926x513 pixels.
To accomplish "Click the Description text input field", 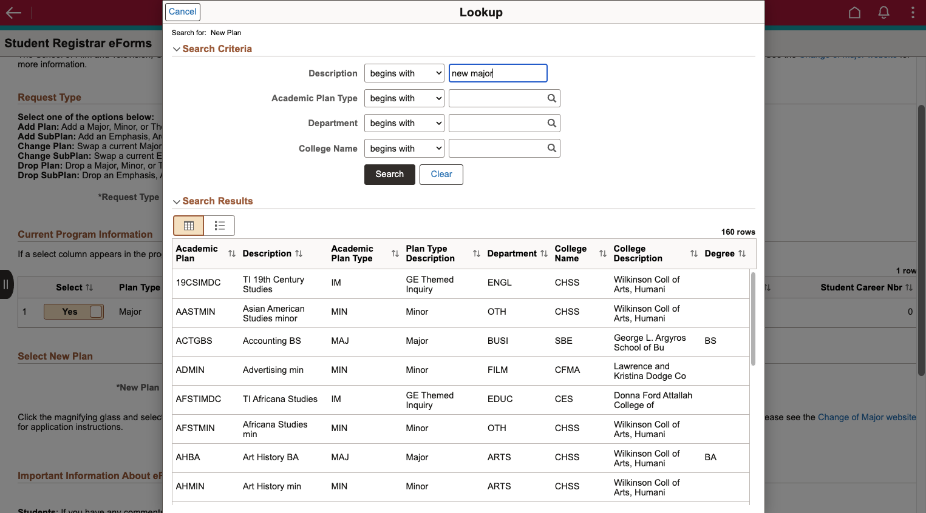I will [x=498, y=73].
